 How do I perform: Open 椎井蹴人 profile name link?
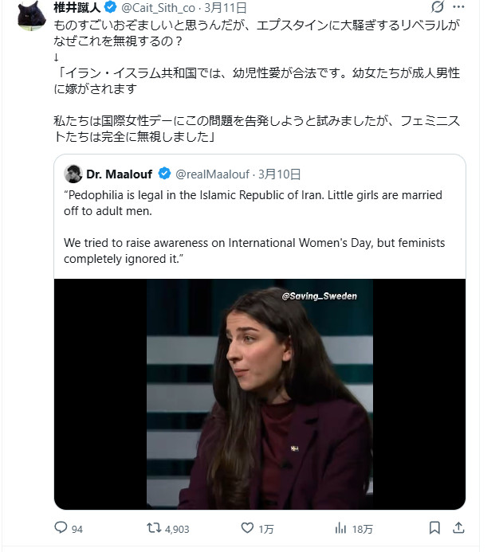pyautogui.click(x=75, y=8)
